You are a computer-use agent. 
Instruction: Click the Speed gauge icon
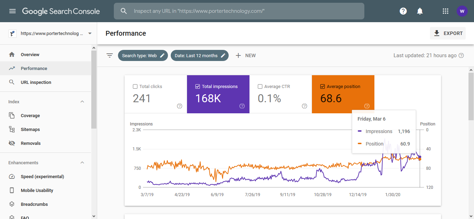12,176
